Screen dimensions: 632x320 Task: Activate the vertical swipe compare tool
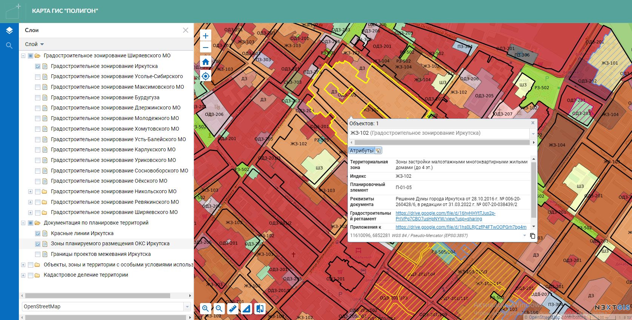pyautogui.click(x=260, y=309)
